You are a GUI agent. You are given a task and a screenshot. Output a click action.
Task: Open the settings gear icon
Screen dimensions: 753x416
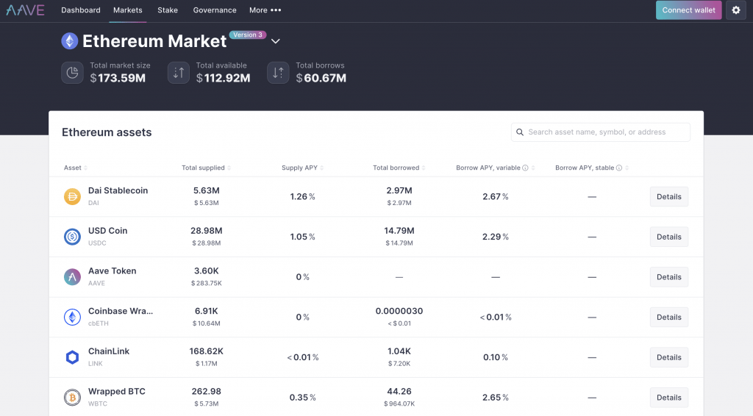point(735,10)
